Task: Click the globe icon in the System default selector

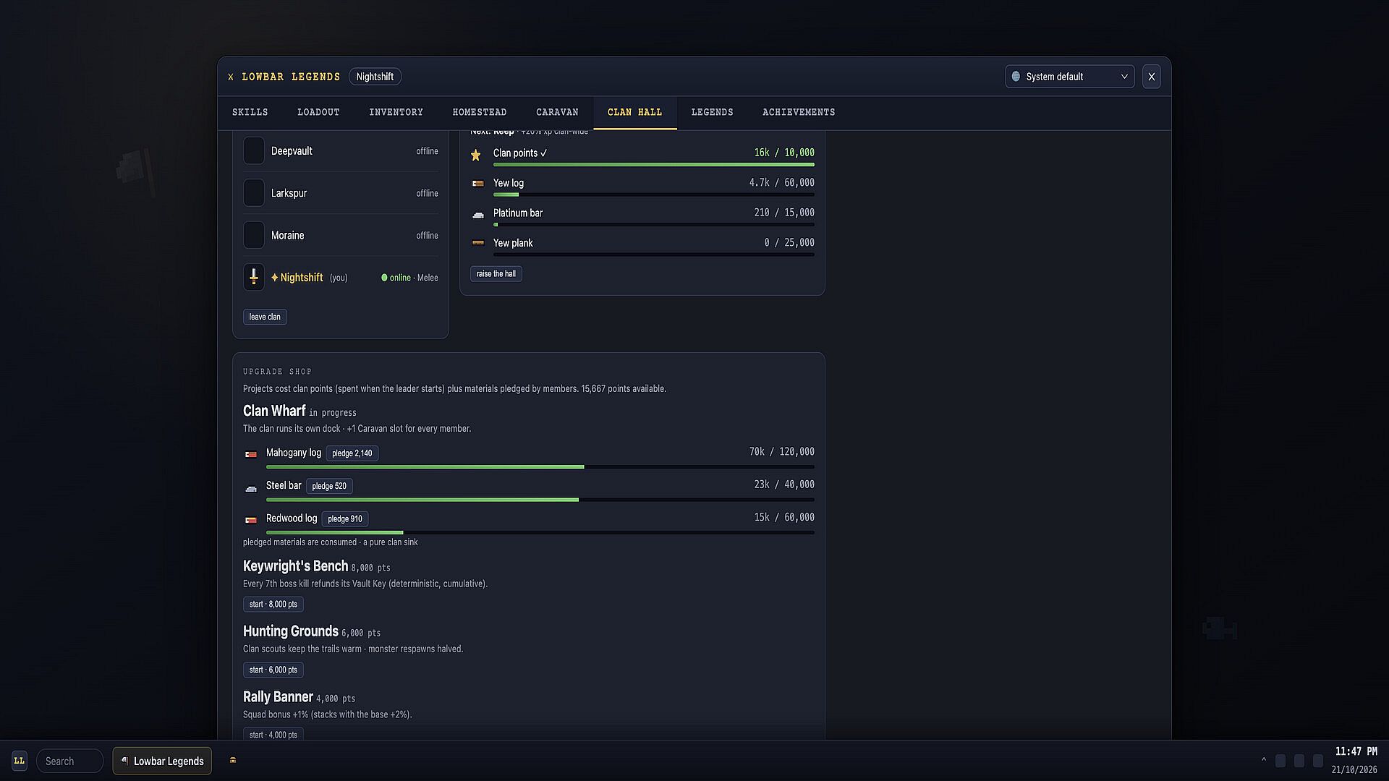Action: click(1016, 77)
